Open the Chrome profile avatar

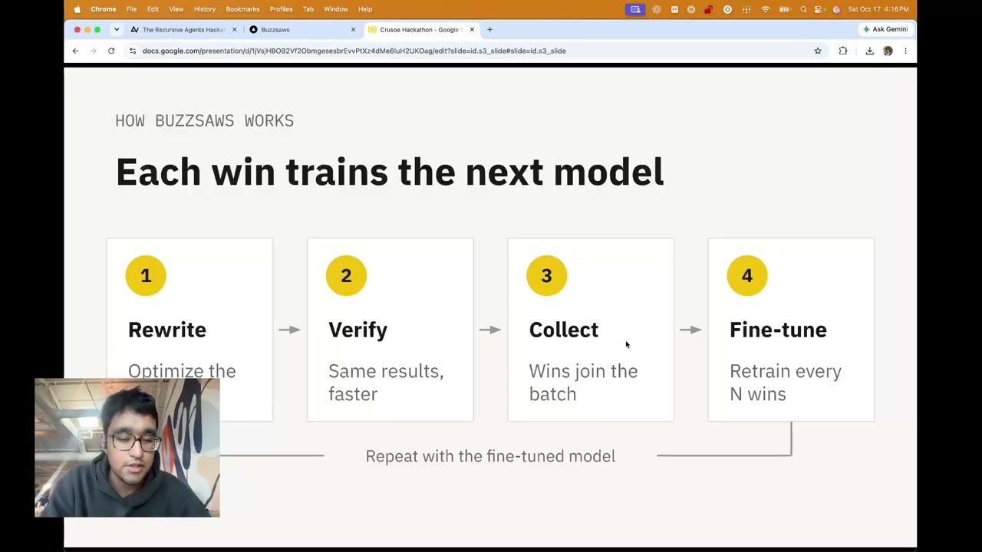[888, 51]
